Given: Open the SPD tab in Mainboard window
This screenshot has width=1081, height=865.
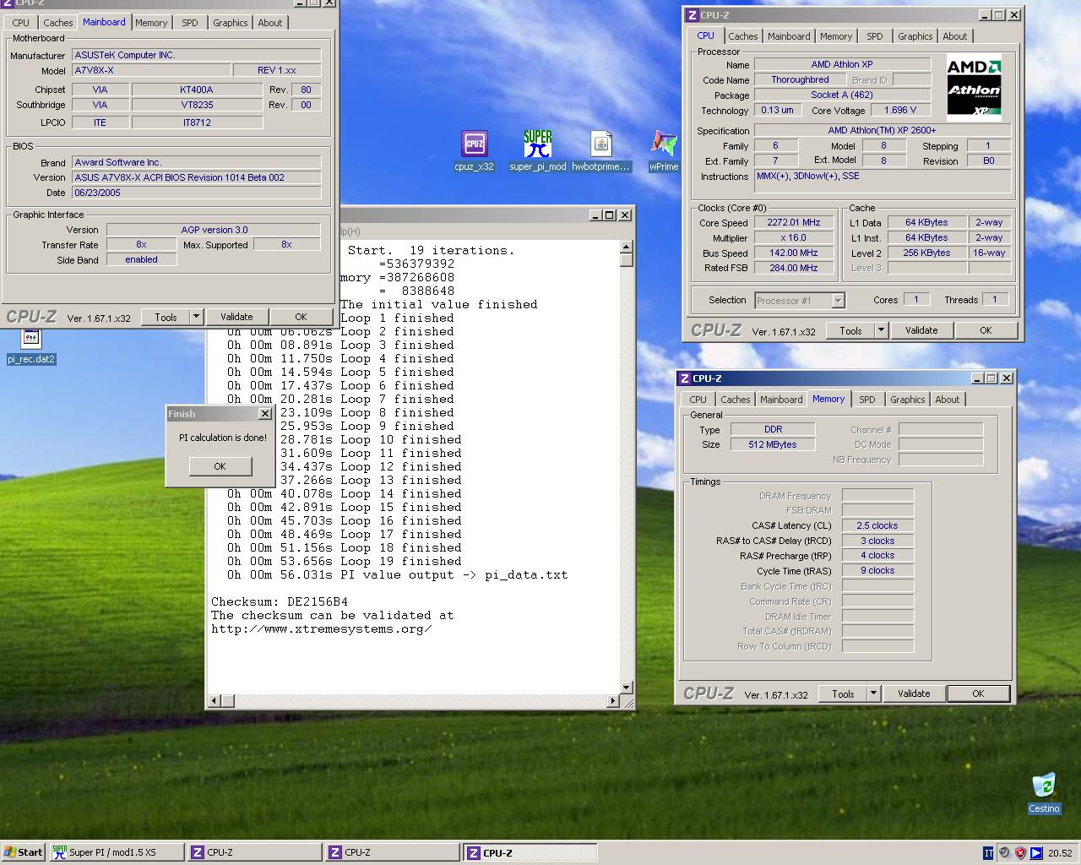Looking at the screenshot, I should [190, 23].
